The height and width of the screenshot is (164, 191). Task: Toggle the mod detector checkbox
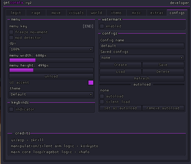click(11, 38)
